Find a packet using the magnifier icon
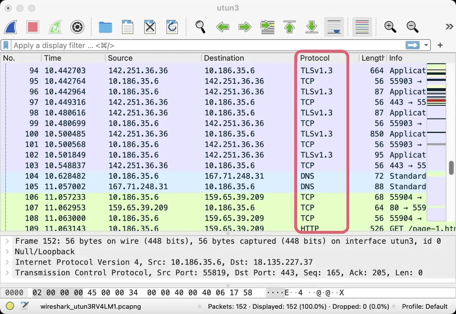This screenshot has width=456, height=314. tap(200, 27)
